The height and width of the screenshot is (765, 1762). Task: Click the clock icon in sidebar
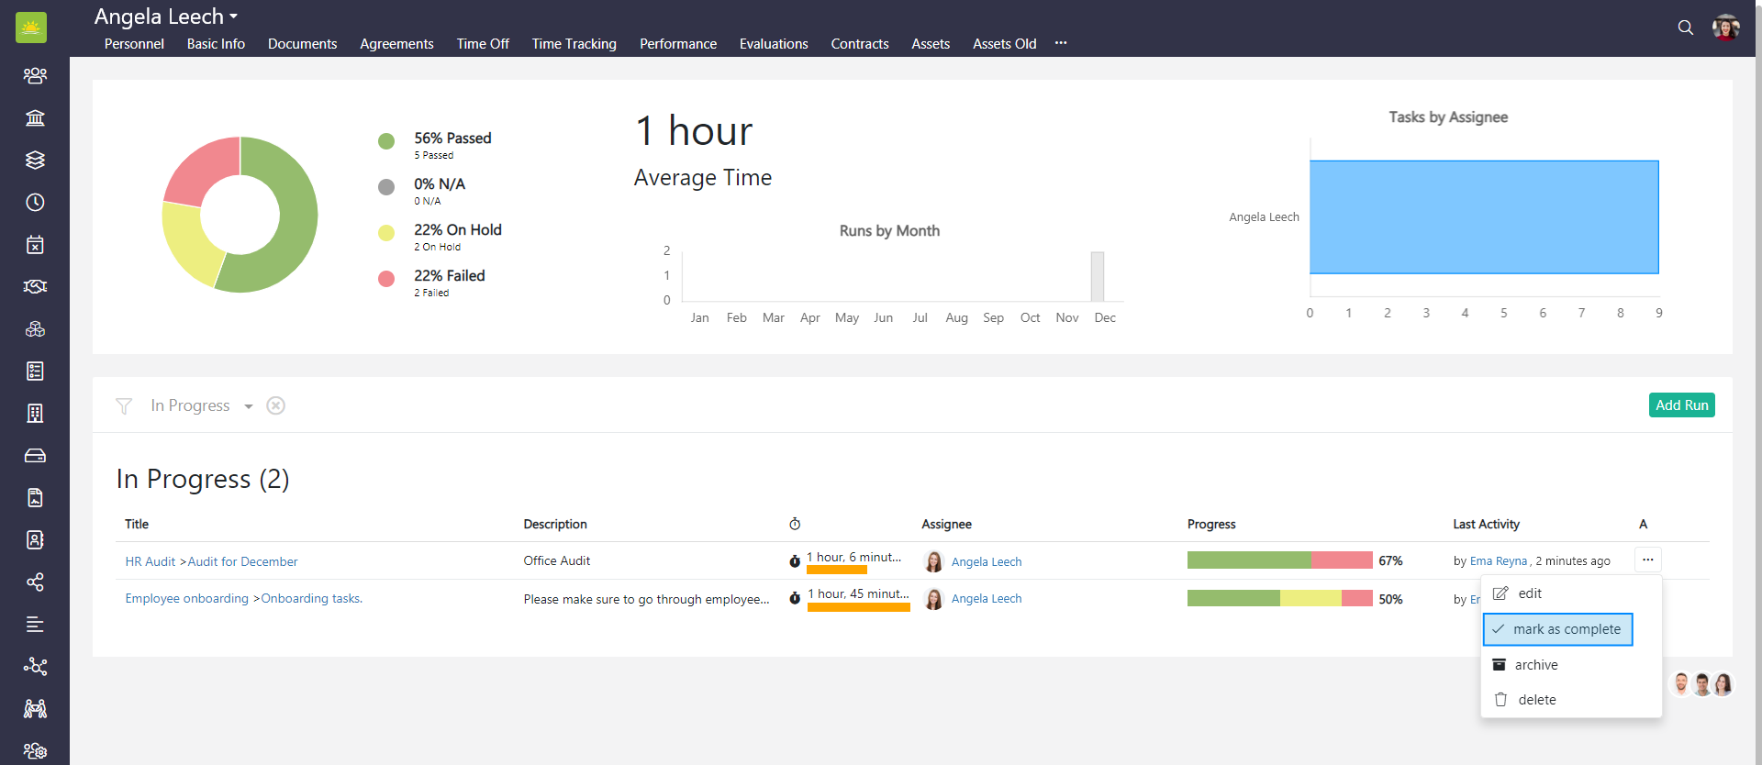35,202
